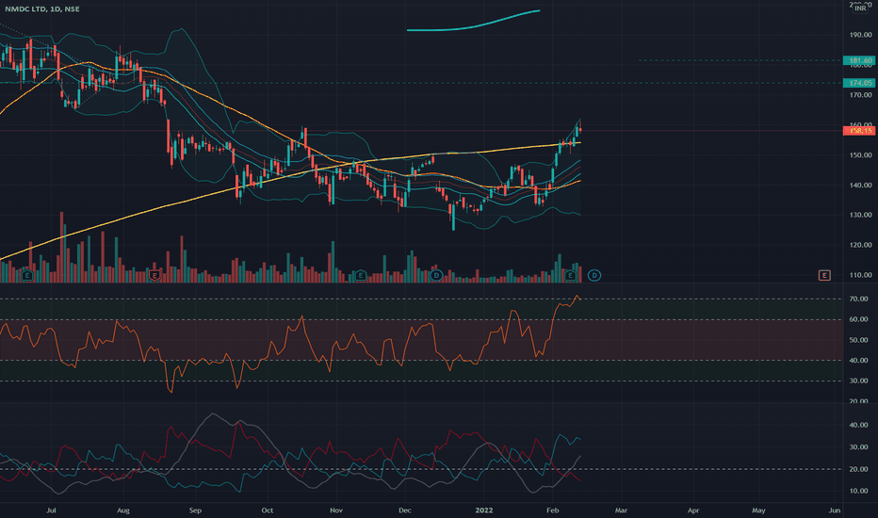878x518 pixels.
Task: Click the Dec label on time axis
Action: click(405, 510)
